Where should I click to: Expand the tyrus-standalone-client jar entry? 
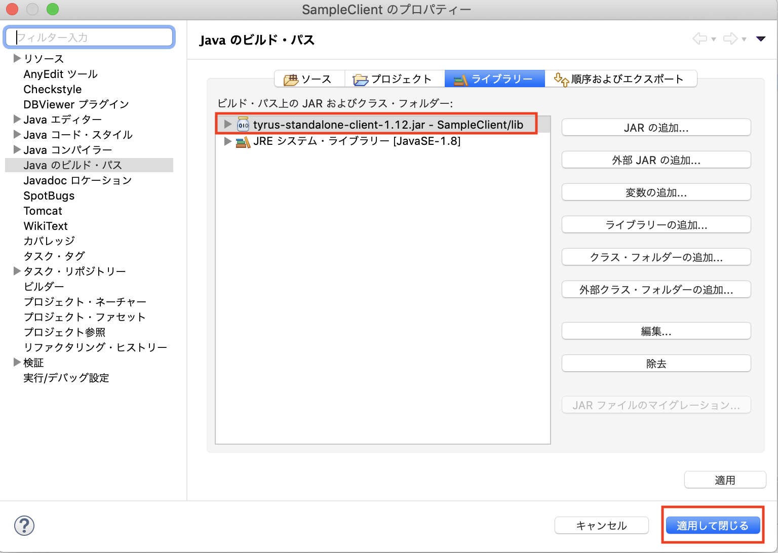[227, 124]
